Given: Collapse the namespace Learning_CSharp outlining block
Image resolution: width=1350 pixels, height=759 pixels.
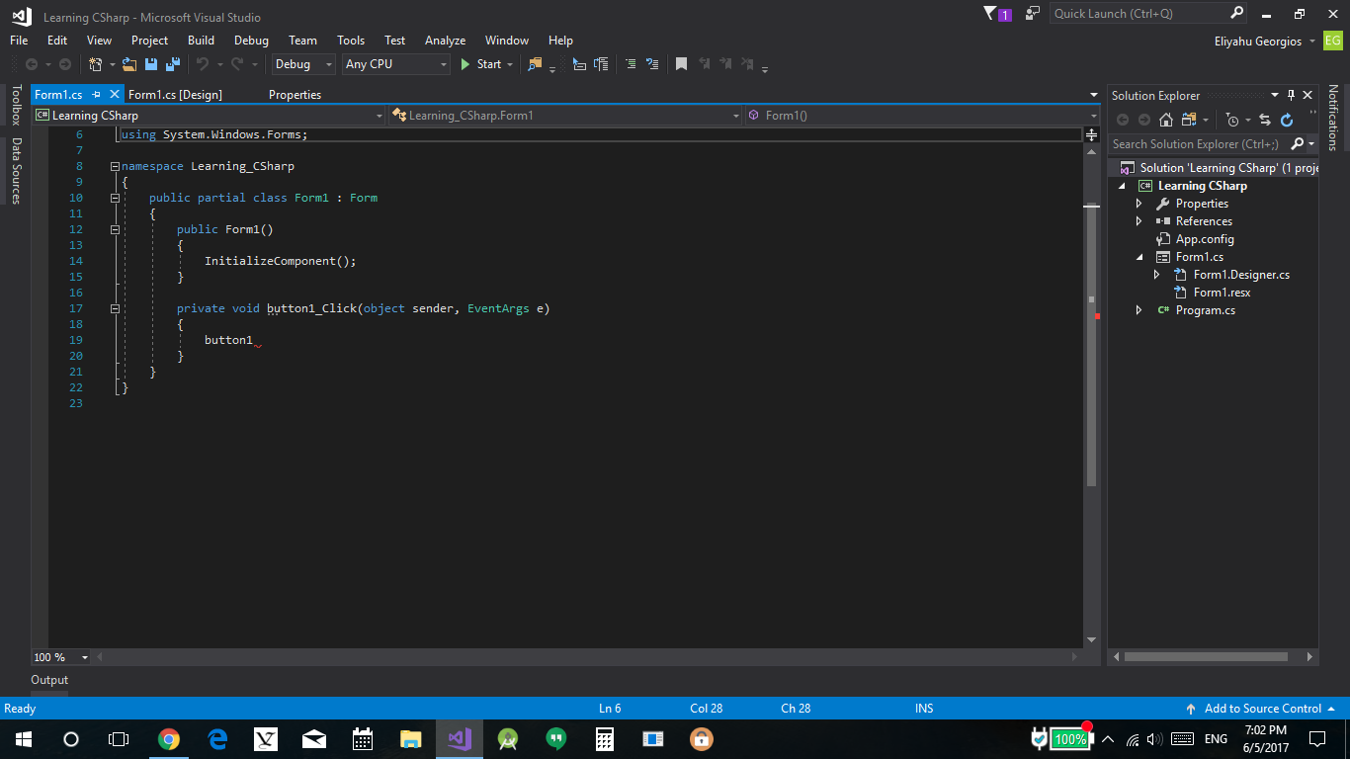Looking at the screenshot, I should (115, 166).
